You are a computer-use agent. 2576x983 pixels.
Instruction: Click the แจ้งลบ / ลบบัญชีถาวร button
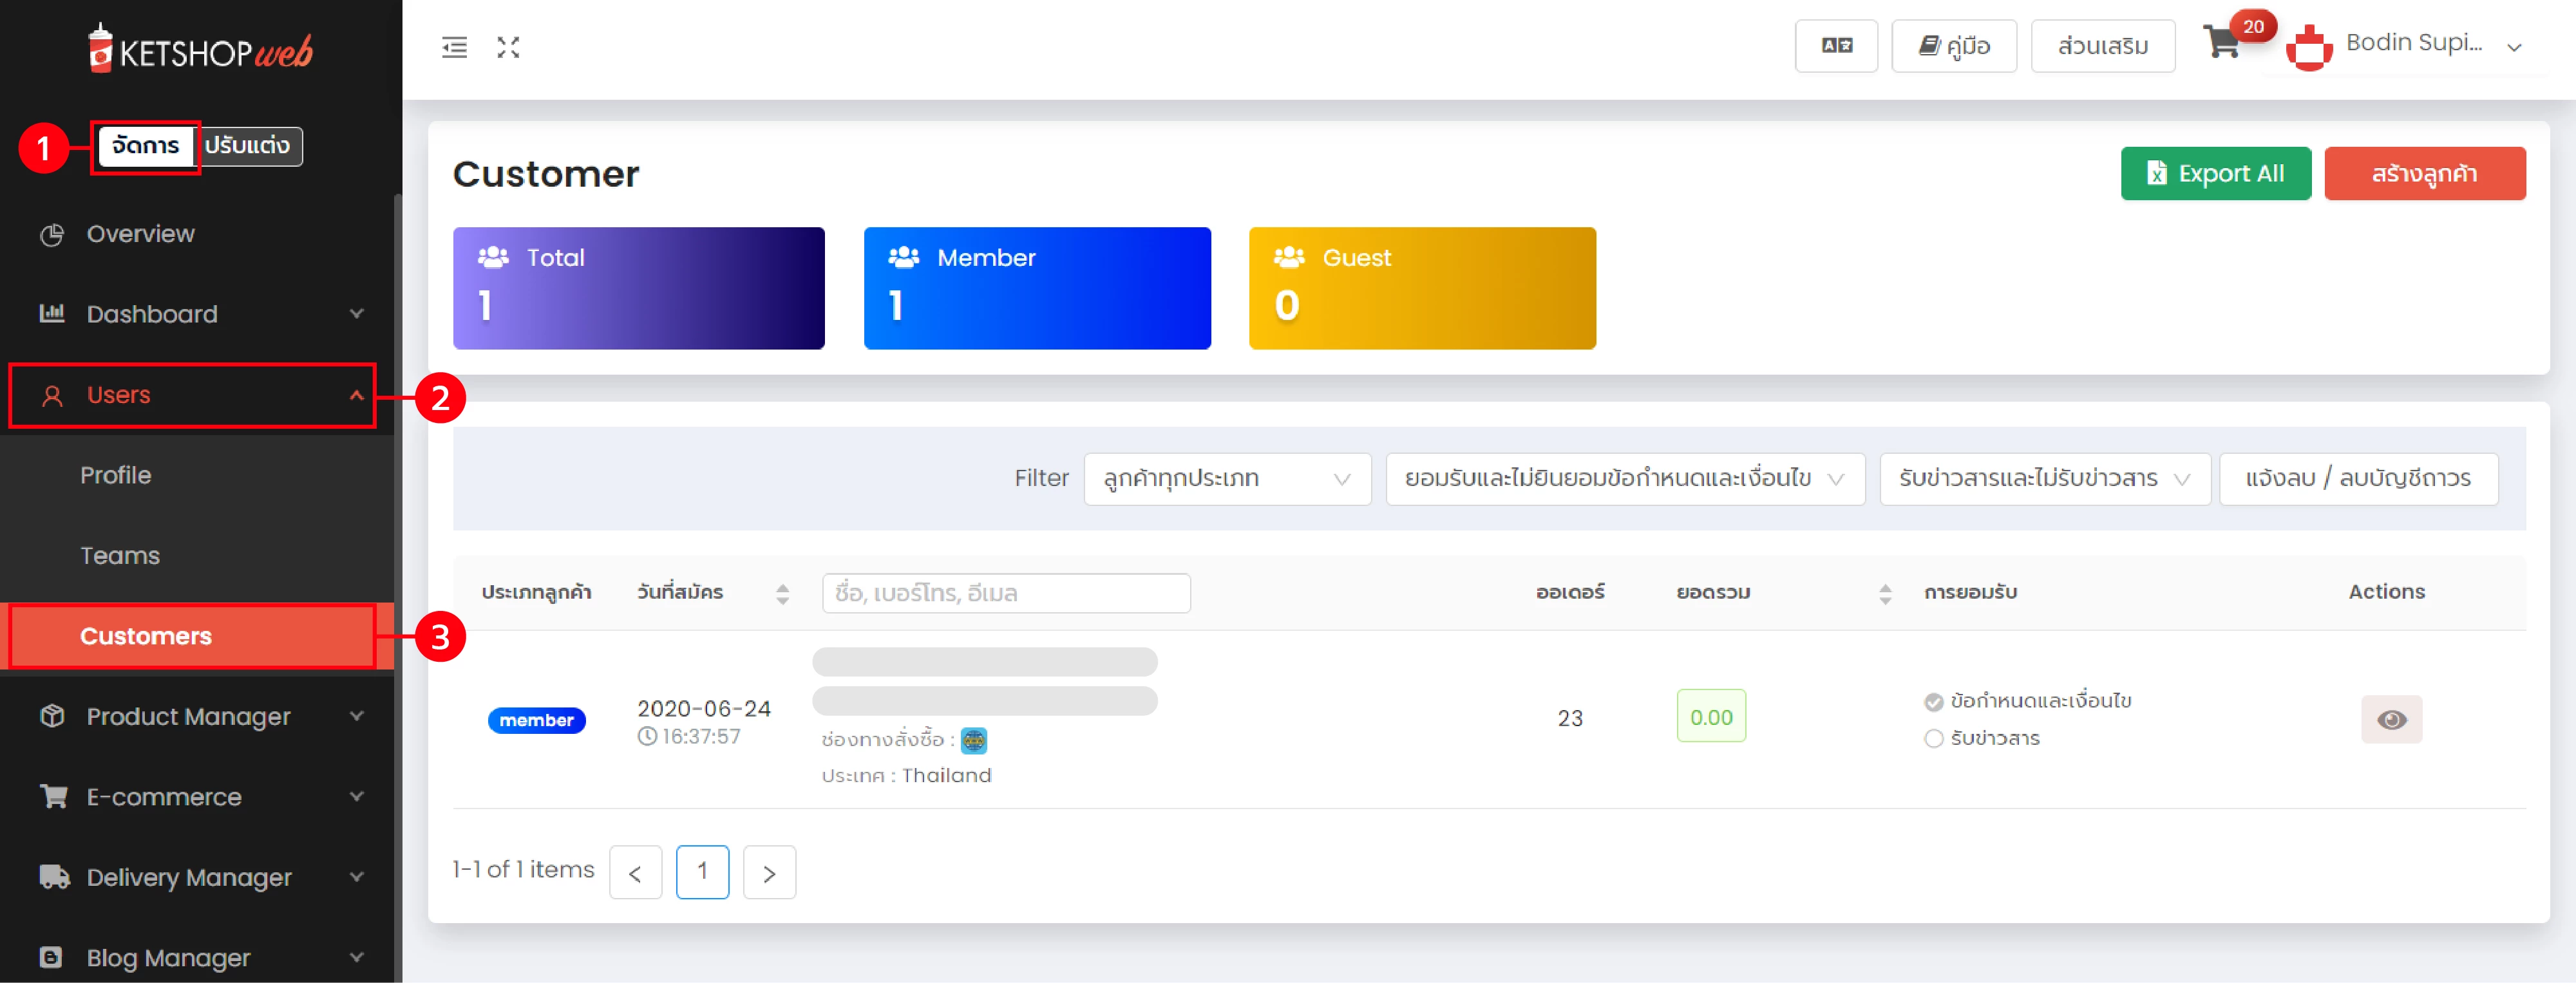(2358, 479)
